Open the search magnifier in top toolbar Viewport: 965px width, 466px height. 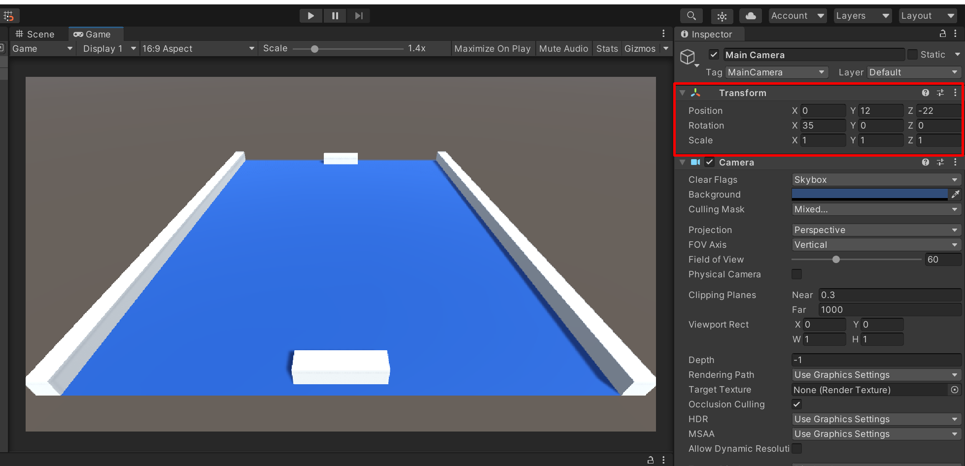pos(691,16)
